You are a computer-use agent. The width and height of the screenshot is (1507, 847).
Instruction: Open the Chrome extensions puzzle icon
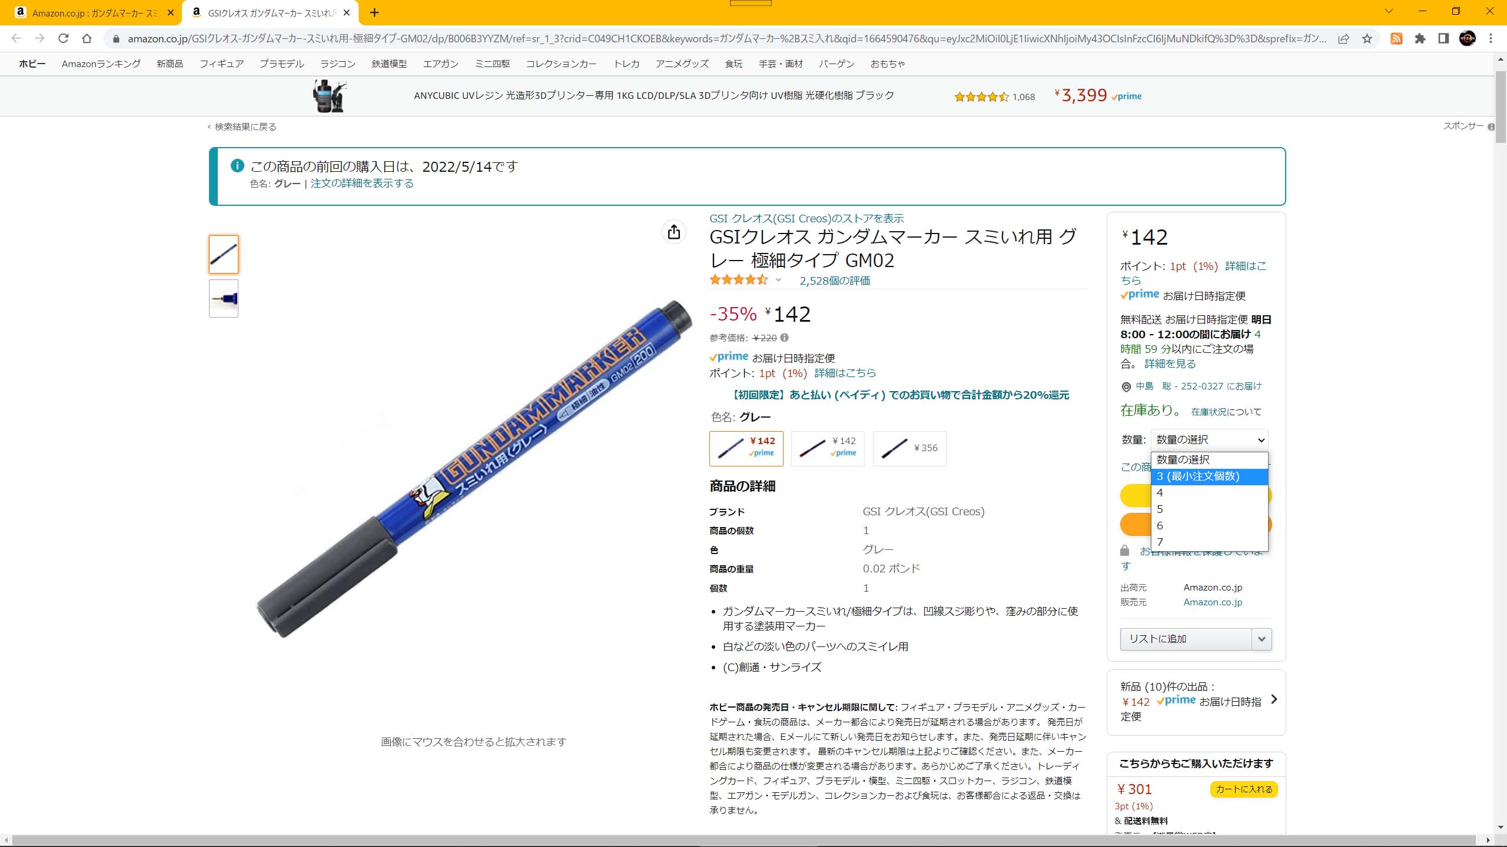(x=1420, y=39)
